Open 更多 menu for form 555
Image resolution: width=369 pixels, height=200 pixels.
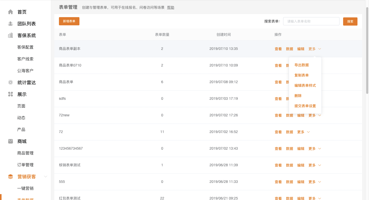[x=315, y=182]
